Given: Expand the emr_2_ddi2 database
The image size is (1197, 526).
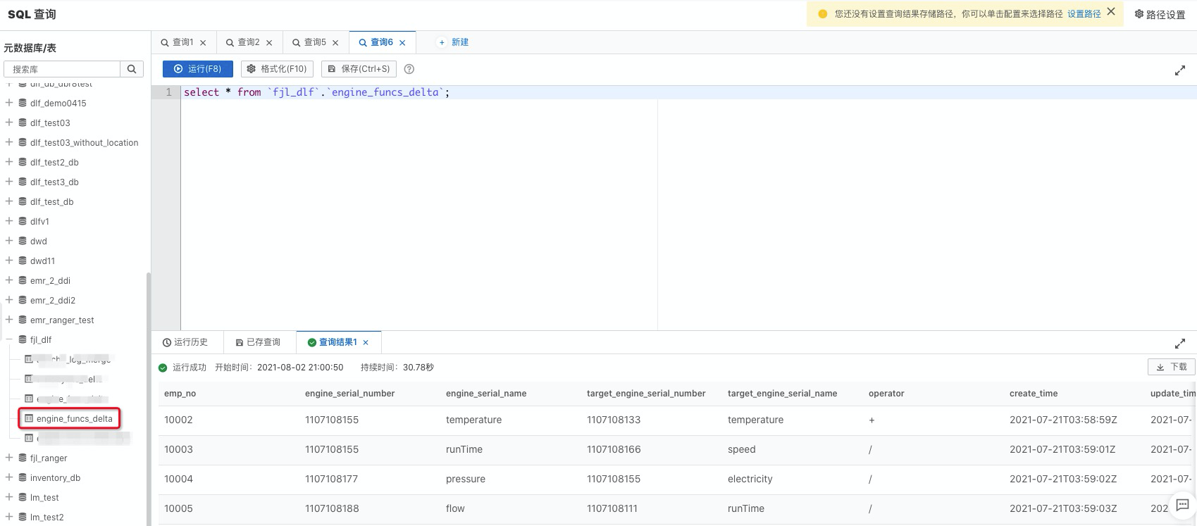Looking at the screenshot, I should (9, 300).
